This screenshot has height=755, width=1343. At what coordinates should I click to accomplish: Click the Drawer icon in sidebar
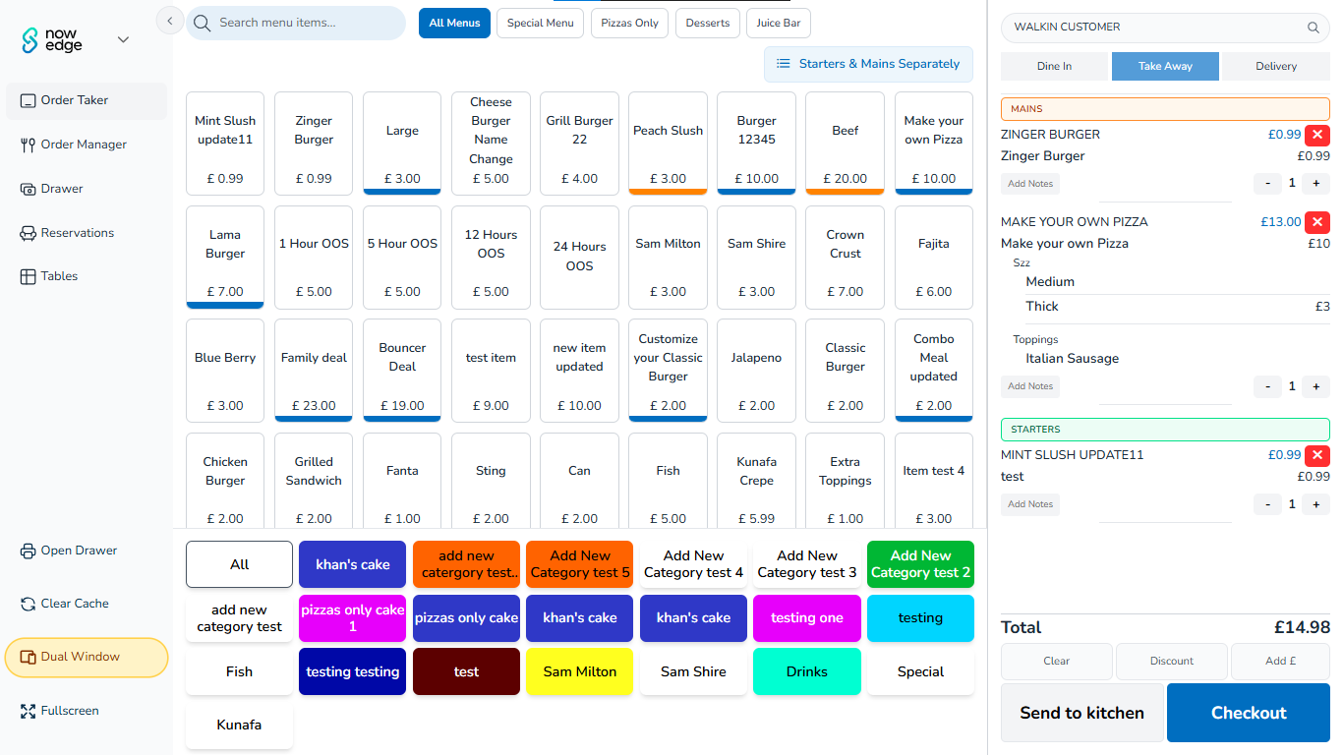[x=28, y=189]
